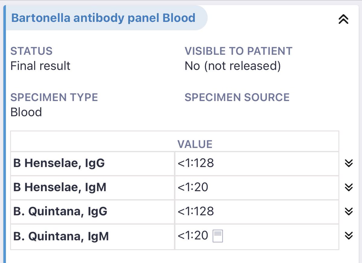This screenshot has width=362, height=263.
Task: Open the note icon beside B. Quintana IgM
Action: click(218, 236)
